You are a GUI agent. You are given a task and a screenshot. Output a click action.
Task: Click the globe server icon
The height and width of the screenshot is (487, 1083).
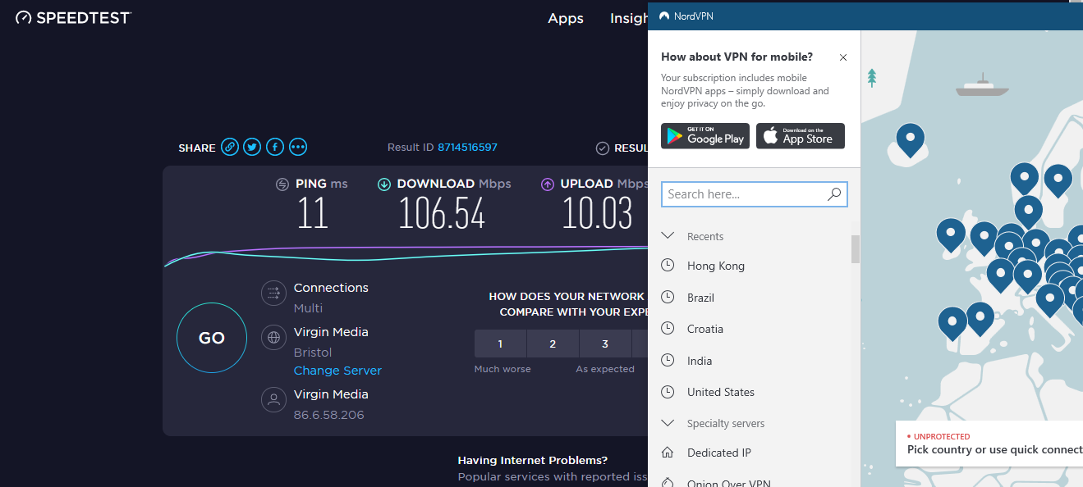[273, 337]
